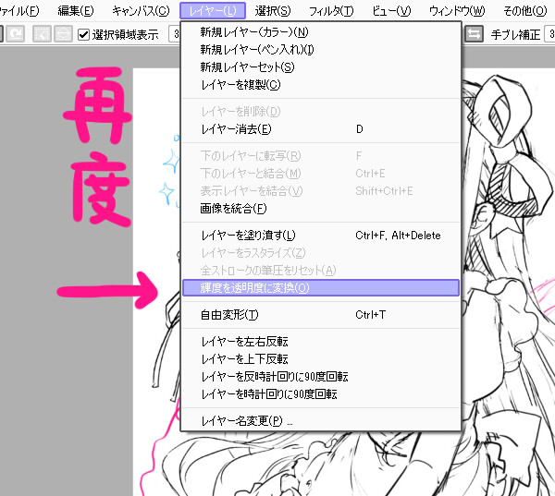Screen dimensions: 555x496
Task: Click the greyed 下のレイヤーに転写(R) entry
Action: tap(321, 156)
